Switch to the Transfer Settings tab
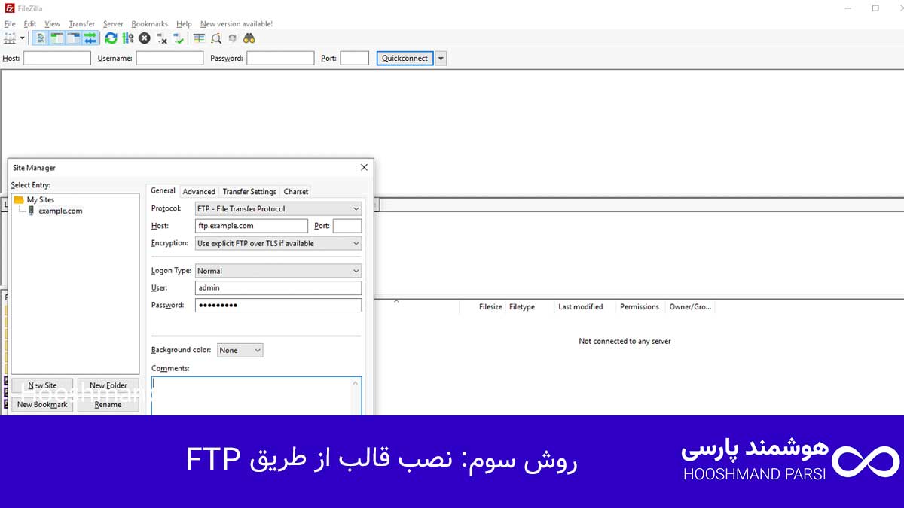Screen dimensions: 904x508 pos(249,191)
